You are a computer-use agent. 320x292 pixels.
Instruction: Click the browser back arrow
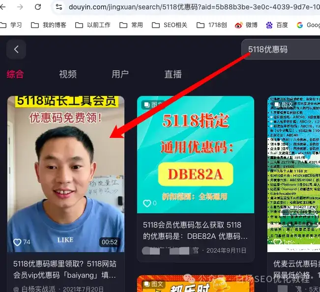click(x=2, y=7)
